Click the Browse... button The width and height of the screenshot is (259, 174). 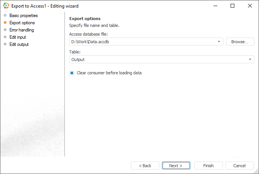240,42
